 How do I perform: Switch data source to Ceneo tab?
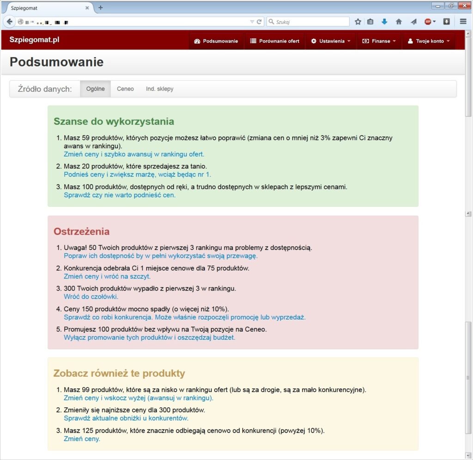pos(125,89)
